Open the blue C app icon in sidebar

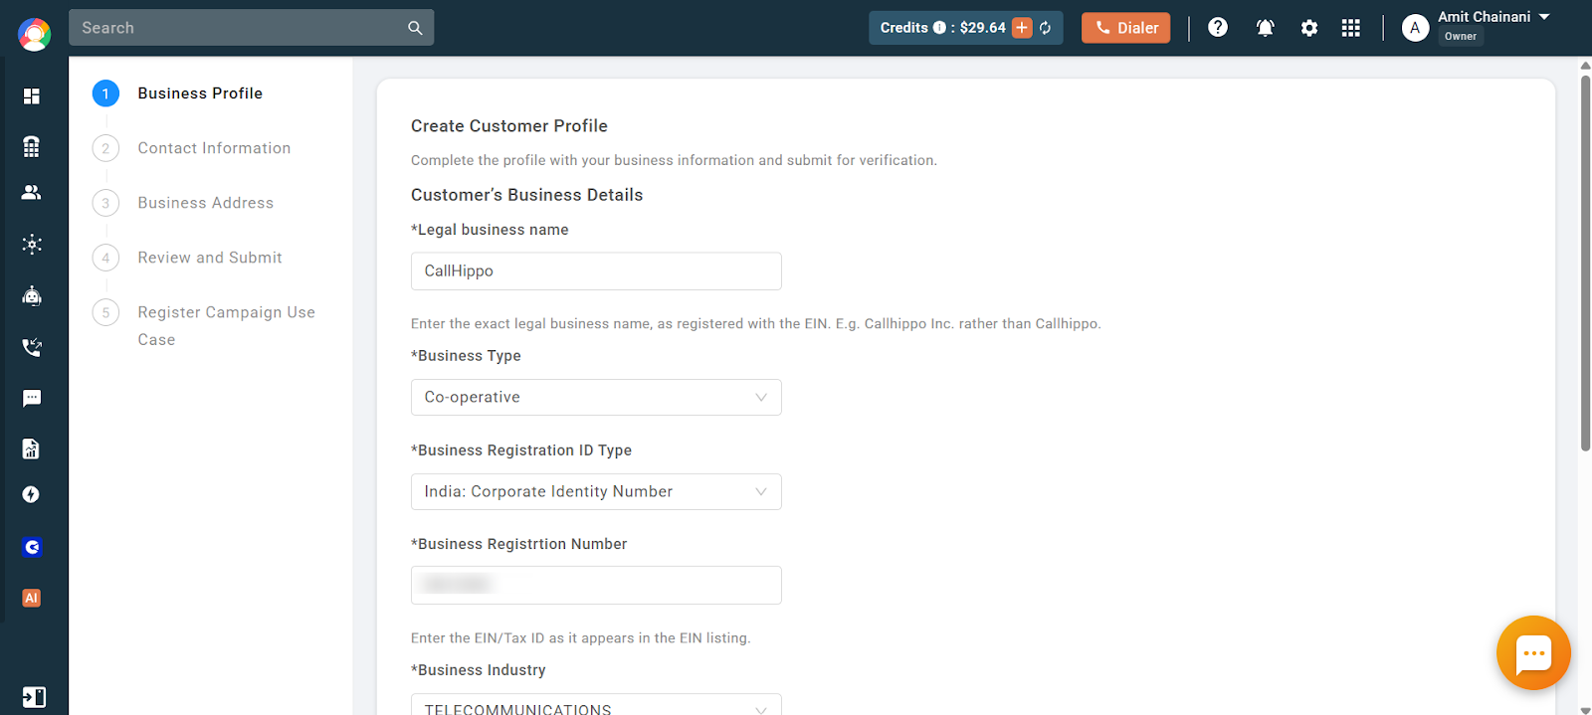coord(32,547)
